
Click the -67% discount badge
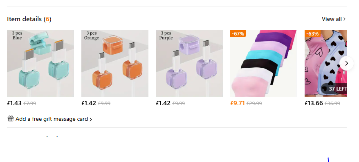click(x=238, y=33)
